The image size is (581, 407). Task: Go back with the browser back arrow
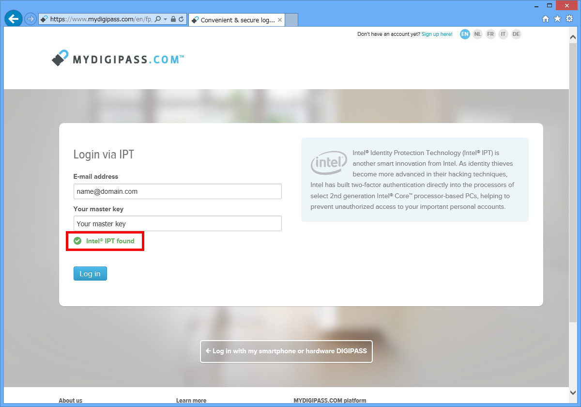point(14,19)
